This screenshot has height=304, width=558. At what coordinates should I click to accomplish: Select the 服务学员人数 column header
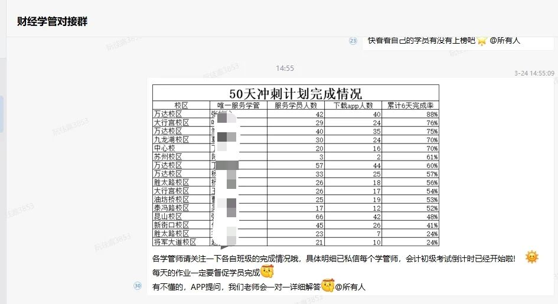tap(296, 105)
